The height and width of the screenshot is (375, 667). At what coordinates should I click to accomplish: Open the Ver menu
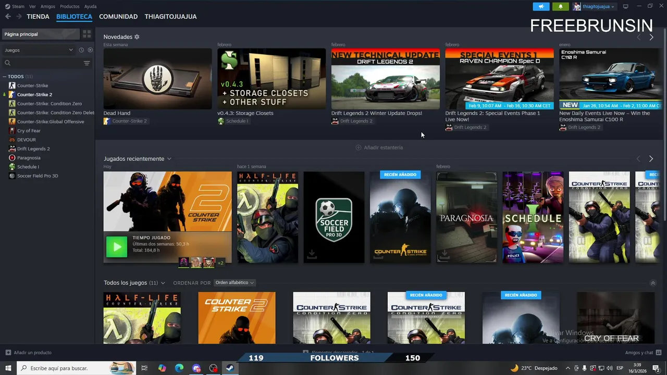coord(32,6)
